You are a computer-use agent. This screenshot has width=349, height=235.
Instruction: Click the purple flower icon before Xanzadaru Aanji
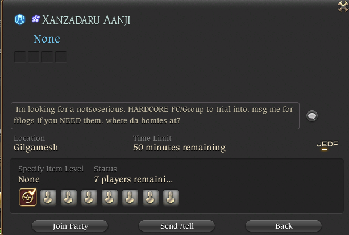(x=36, y=19)
